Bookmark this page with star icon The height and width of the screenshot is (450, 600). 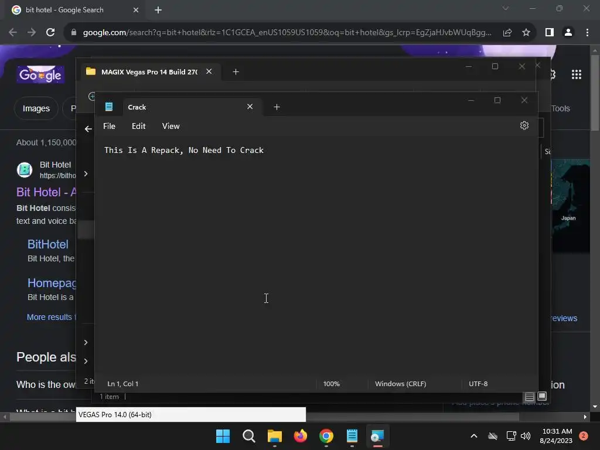click(526, 33)
